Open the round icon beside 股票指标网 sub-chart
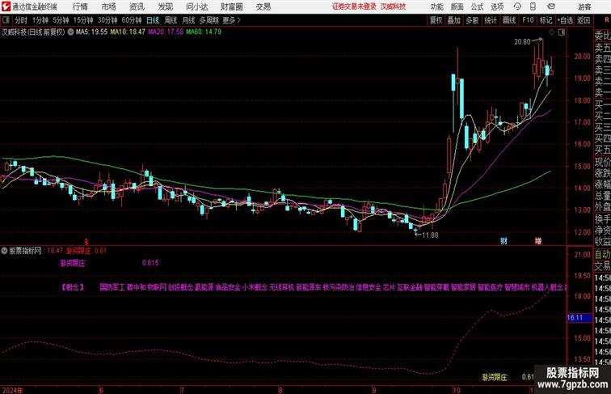This screenshot has width=611, height=394. pyautogui.click(x=4, y=251)
